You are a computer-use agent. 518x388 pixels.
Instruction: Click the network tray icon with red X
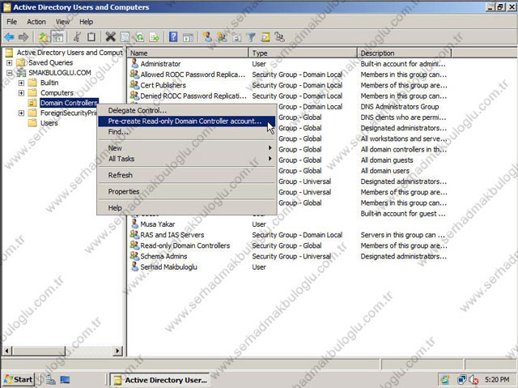[474, 380]
